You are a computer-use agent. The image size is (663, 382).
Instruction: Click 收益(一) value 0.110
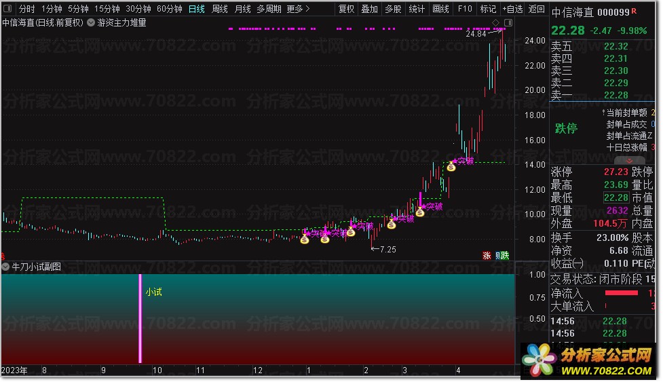616,263
